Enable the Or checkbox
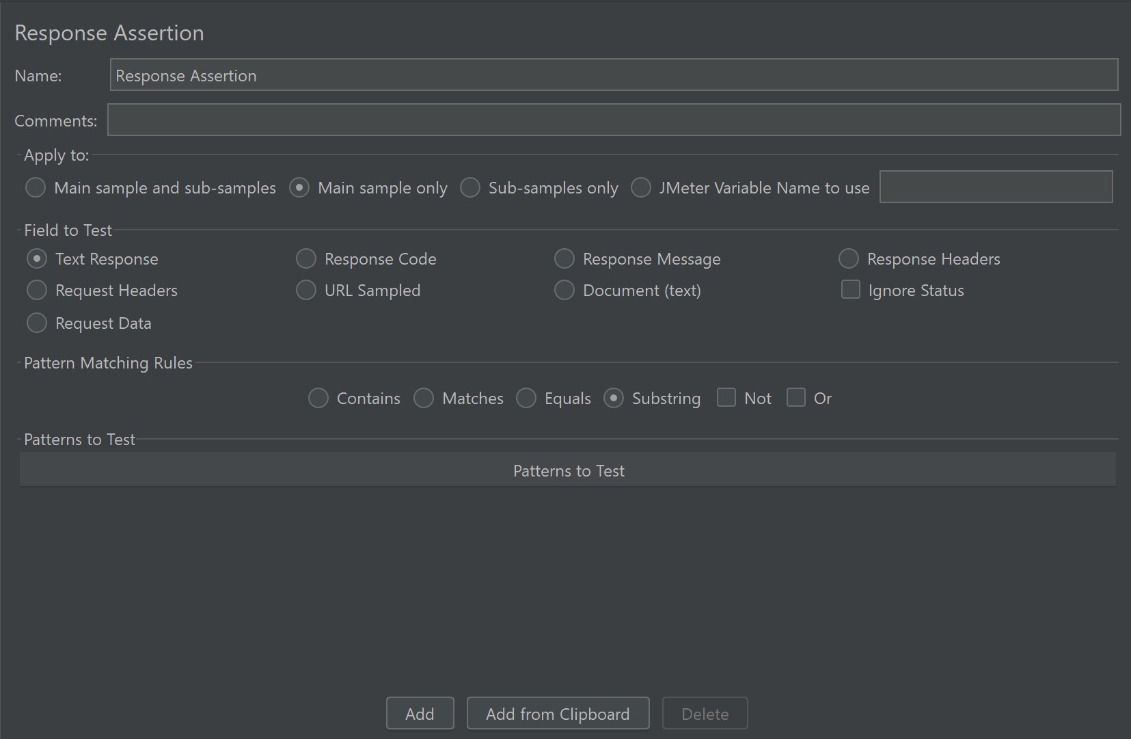1131x739 pixels. coord(796,398)
